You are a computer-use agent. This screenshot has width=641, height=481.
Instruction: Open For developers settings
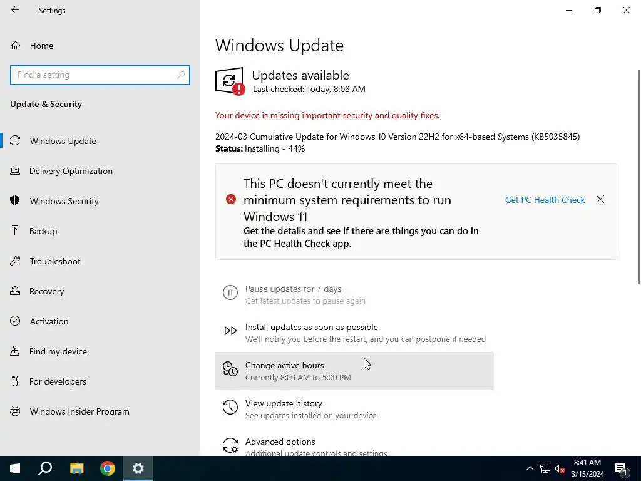click(100, 381)
